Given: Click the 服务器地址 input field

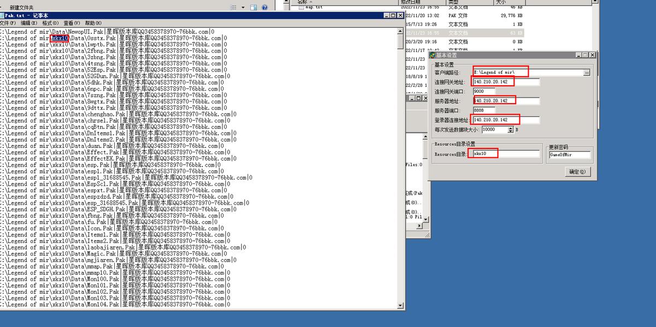Looking at the screenshot, I should (506, 101).
